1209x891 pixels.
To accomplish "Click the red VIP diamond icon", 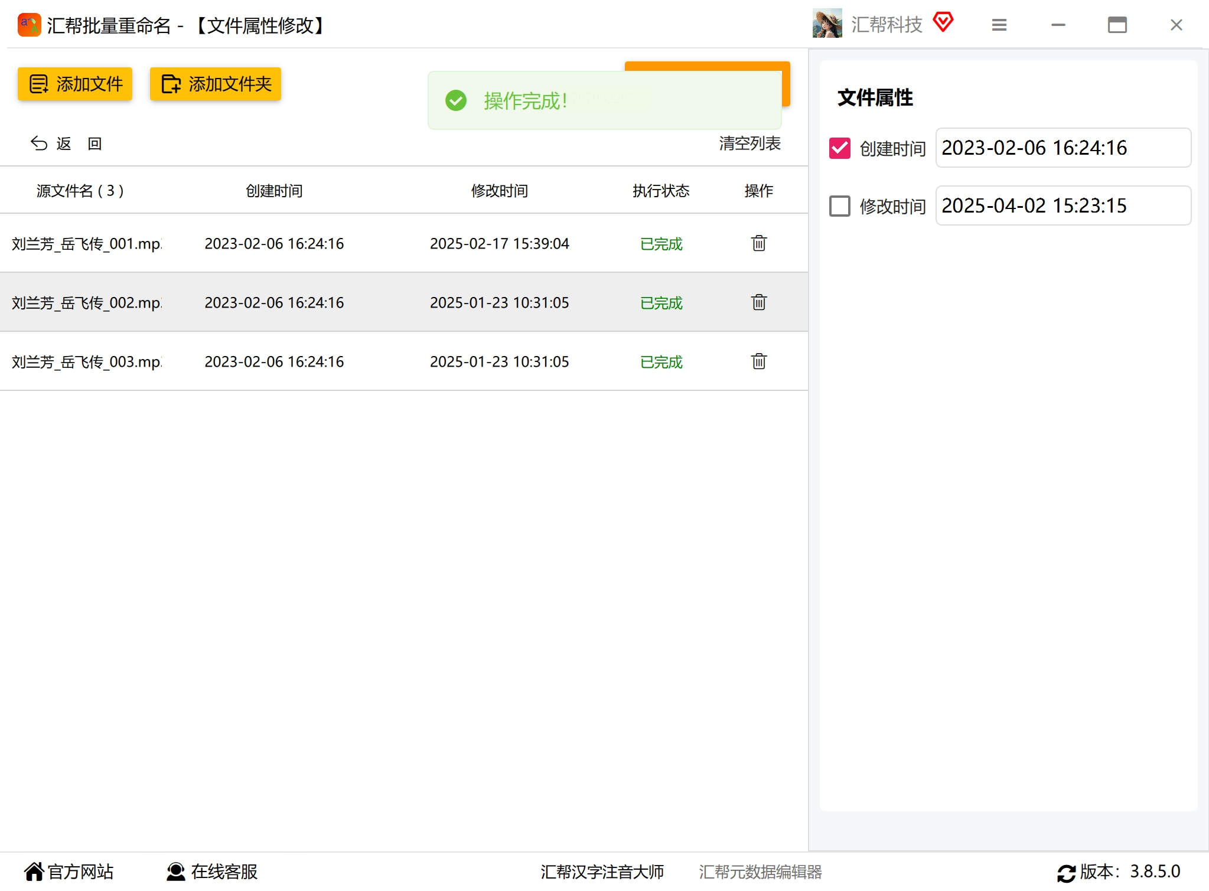I will pos(943,22).
